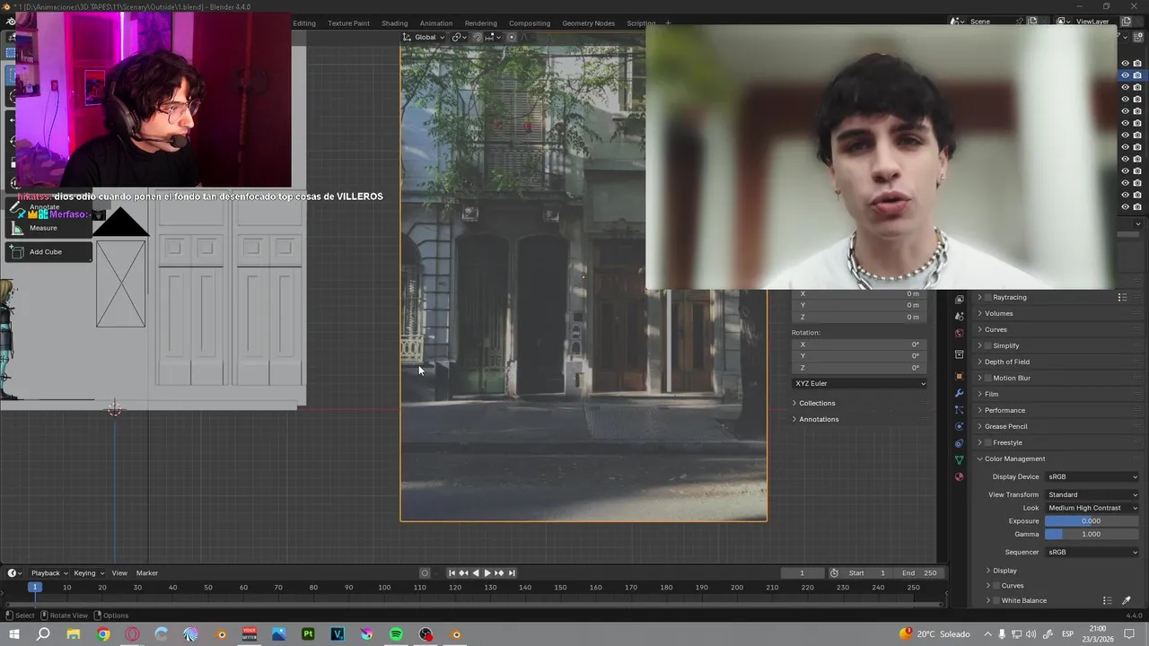
Task: Open the timeline View menu
Action: [119, 573]
